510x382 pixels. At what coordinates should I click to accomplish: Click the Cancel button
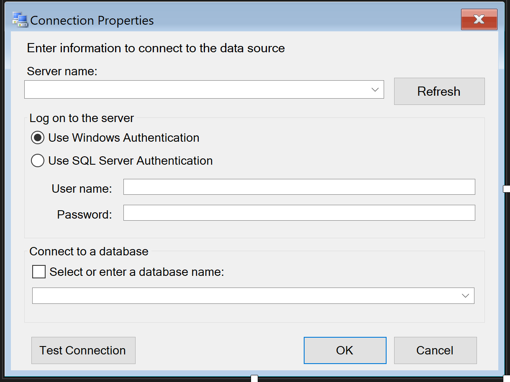(x=435, y=350)
